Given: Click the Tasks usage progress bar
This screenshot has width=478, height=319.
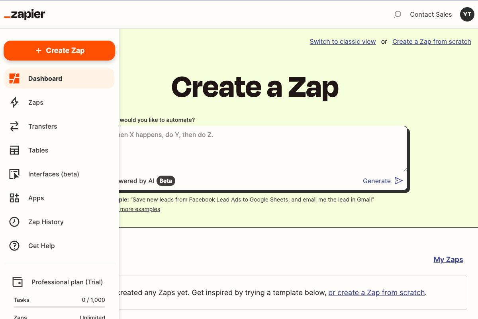Looking at the screenshot, I should tap(59, 307).
